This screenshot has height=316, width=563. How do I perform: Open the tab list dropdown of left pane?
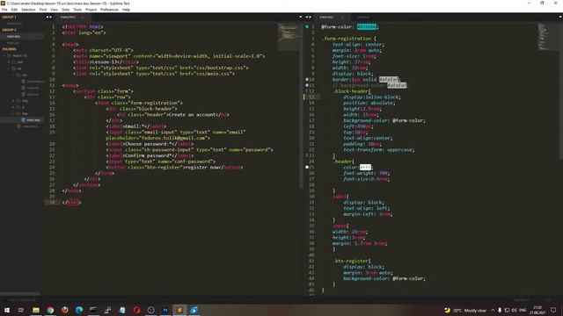[301, 17]
